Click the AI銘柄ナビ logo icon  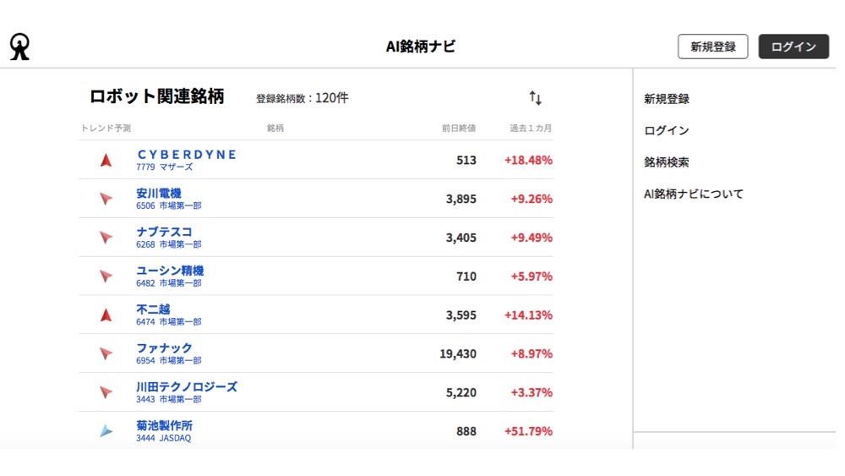[19, 47]
